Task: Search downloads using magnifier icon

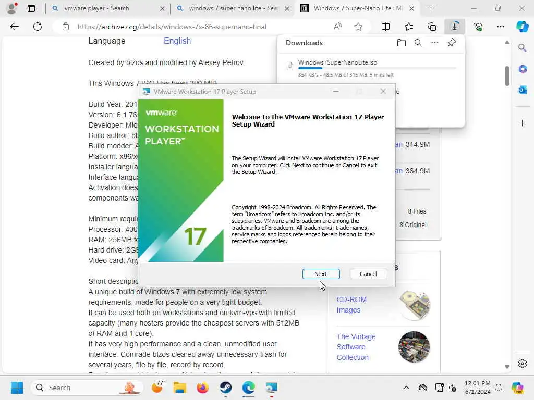Action: (418, 43)
